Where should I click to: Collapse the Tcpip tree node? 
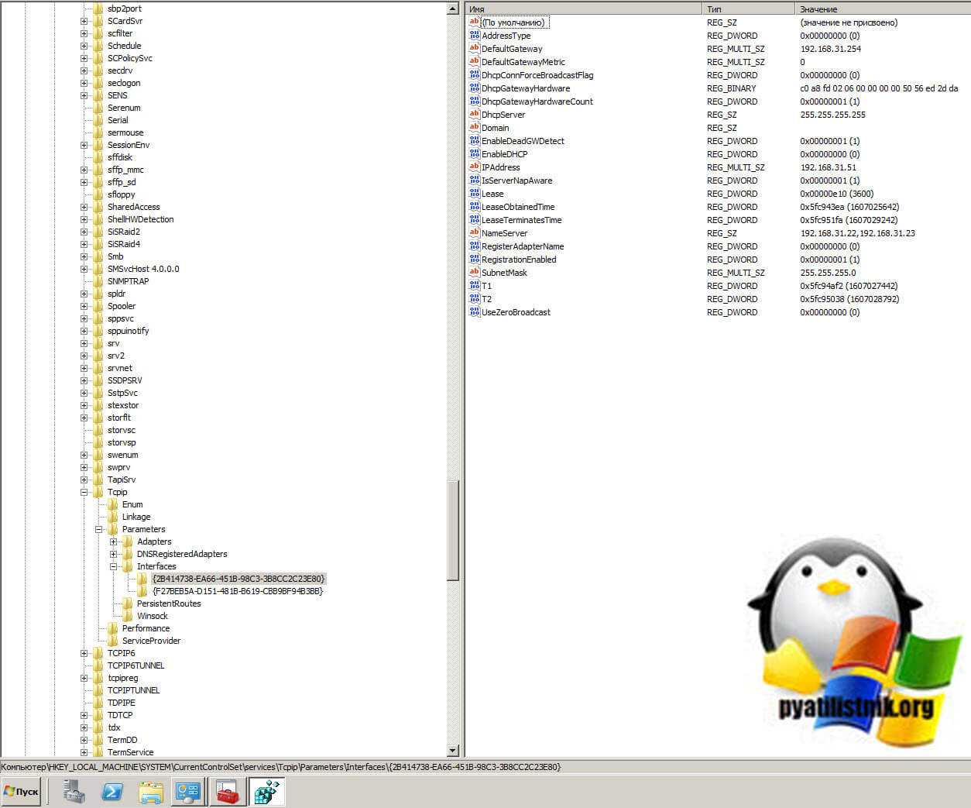coord(84,492)
